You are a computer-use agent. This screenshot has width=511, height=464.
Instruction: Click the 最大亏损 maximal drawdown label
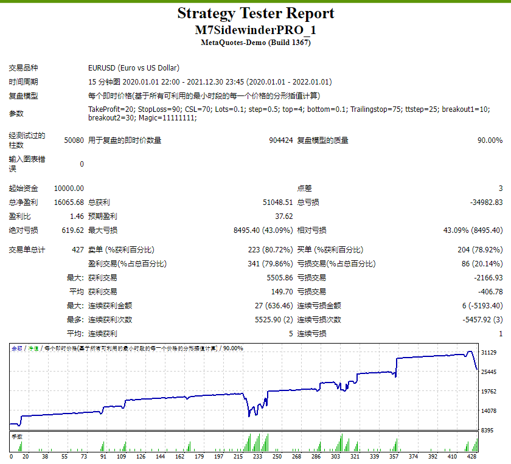[x=103, y=230]
